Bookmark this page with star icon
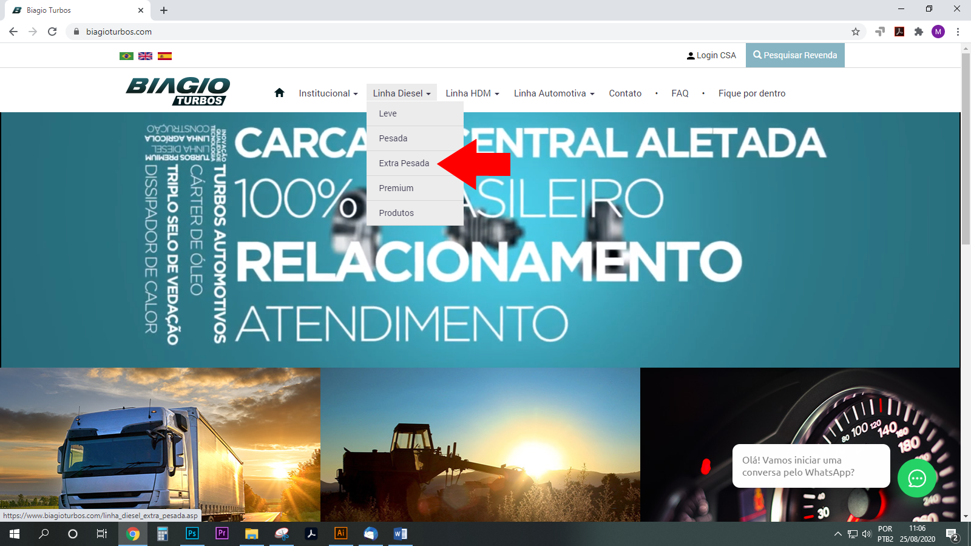This screenshot has width=971, height=546. tap(856, 32)
